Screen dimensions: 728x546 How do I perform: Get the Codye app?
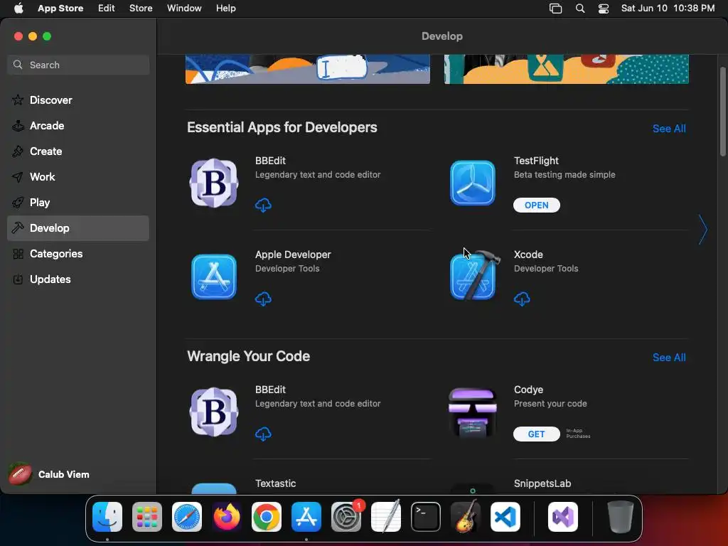(536, 434)
